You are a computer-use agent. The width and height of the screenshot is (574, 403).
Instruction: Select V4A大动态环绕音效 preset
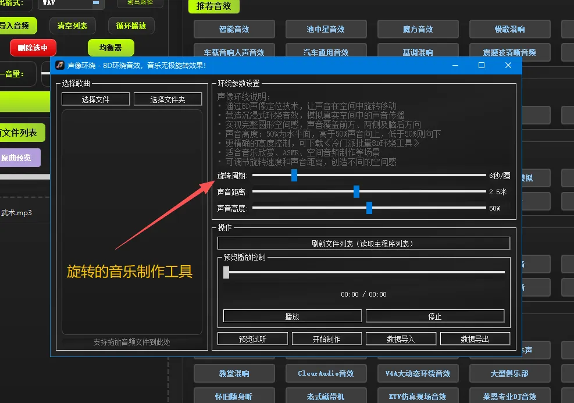tap(418, 373)
